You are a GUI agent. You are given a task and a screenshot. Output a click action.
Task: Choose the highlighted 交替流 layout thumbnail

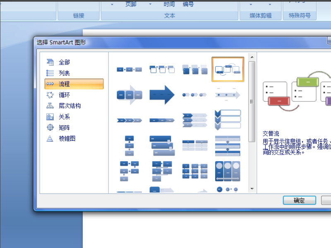click(228, 69)
